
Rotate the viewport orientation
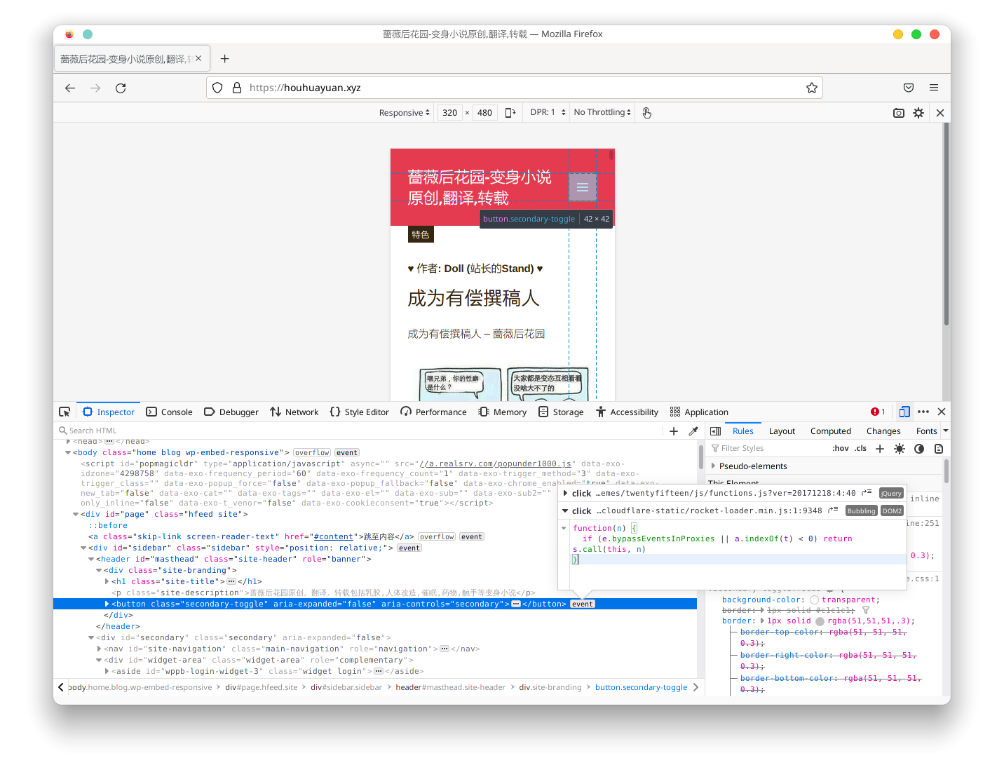pos(510,112)
